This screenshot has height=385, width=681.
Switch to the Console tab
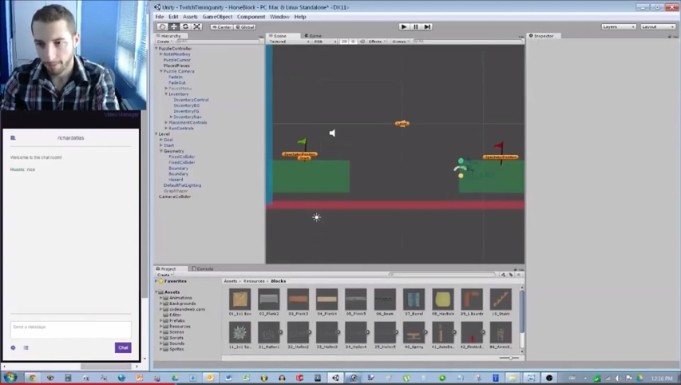(203, 268)
